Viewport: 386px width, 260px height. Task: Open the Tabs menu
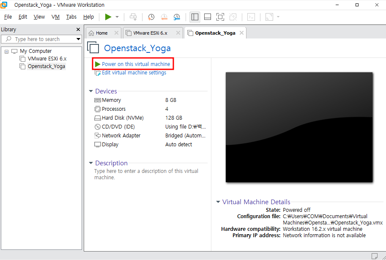[x=71, y=17]
